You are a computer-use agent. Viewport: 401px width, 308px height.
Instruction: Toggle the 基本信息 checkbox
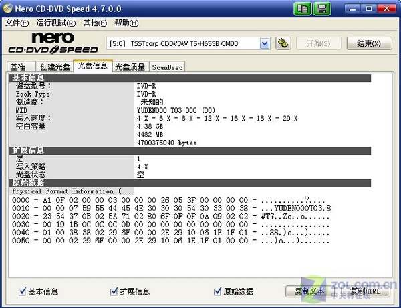(22, 291)
